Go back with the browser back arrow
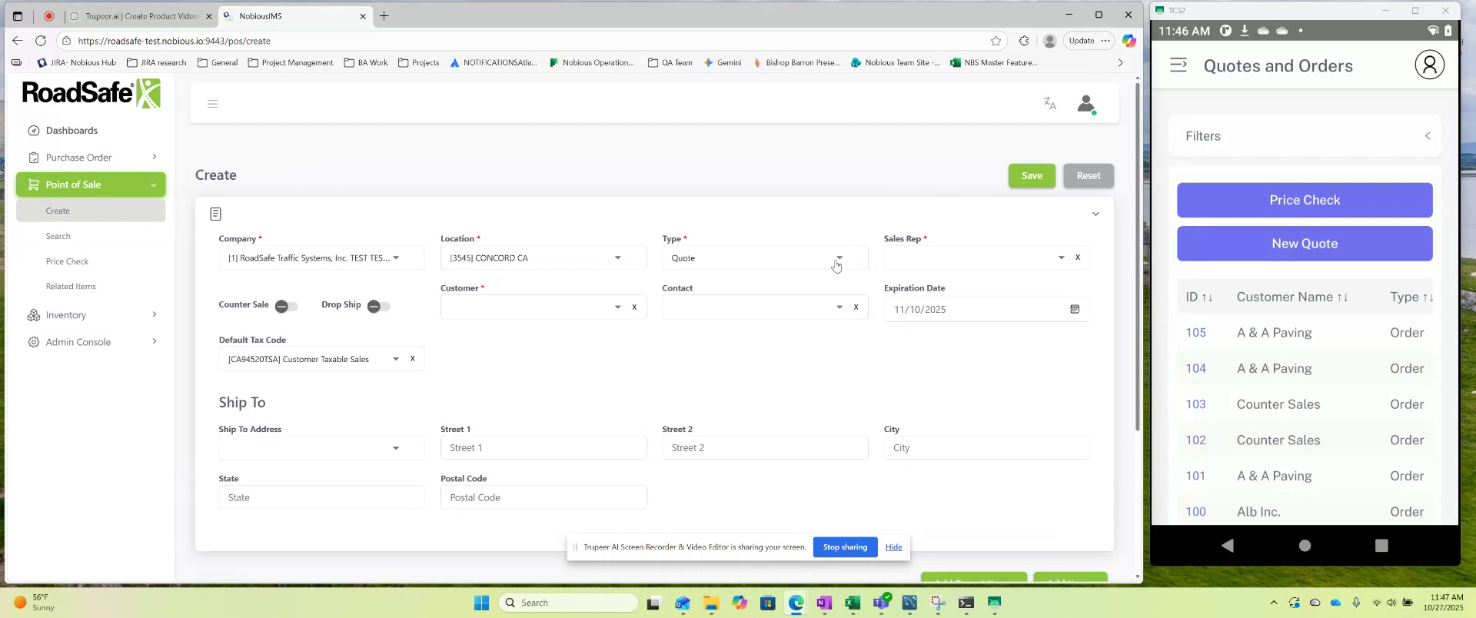 [17, 41]
